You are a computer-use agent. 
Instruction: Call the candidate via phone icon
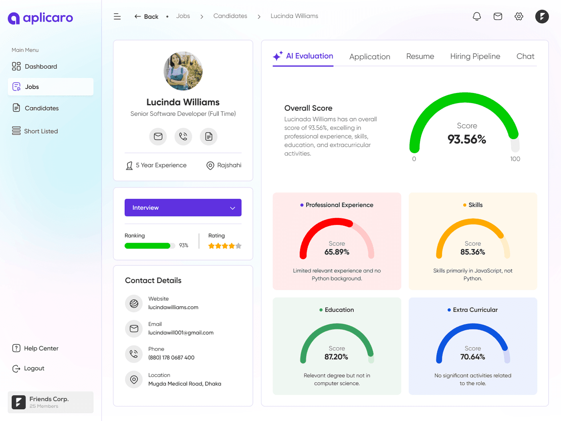coord(183,137)
